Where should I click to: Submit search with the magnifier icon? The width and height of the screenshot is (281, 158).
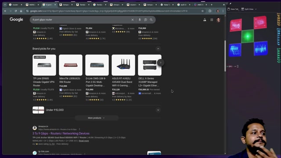(x=151, y=20)
